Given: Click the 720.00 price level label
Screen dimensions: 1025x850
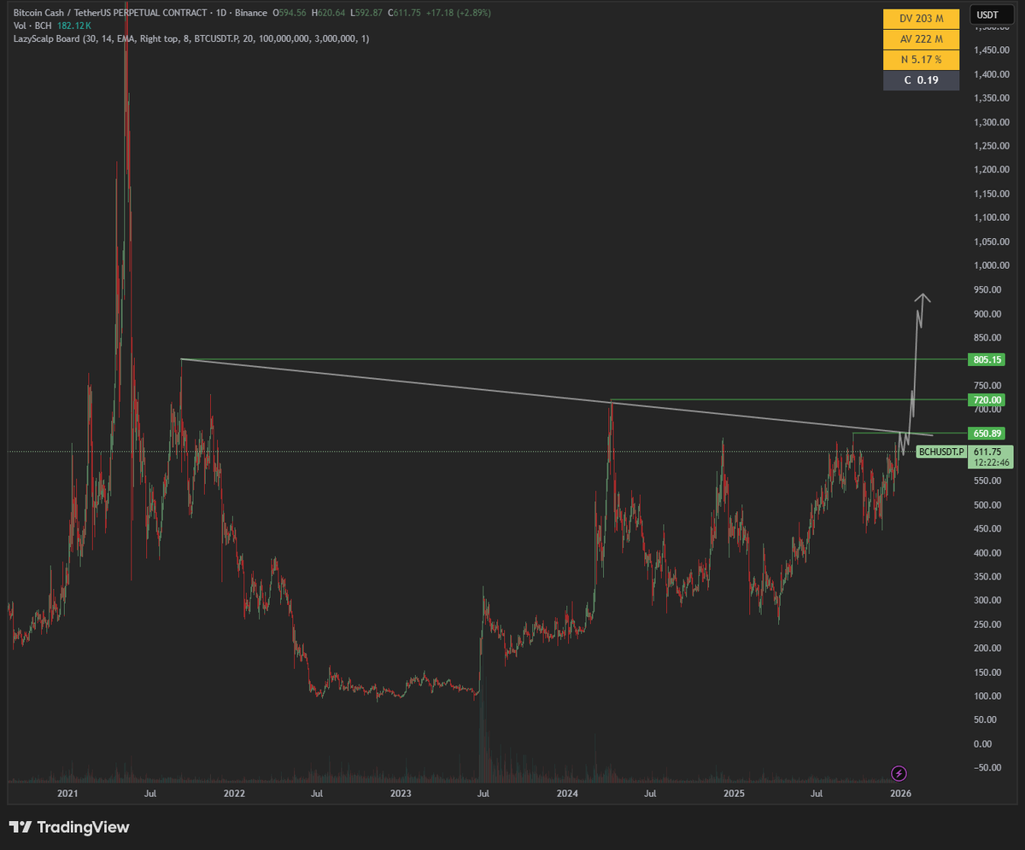Looking at the screenshot, I should coord(988,399).
